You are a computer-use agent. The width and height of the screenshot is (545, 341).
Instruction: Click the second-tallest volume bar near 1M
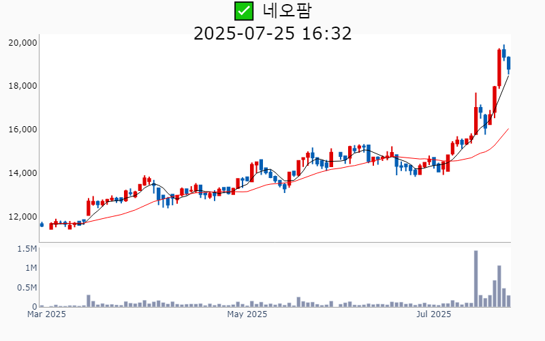499,286
